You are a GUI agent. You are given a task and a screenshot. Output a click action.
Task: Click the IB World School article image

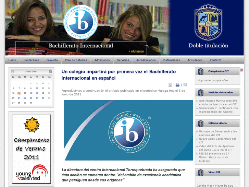[x=128, y=130]
